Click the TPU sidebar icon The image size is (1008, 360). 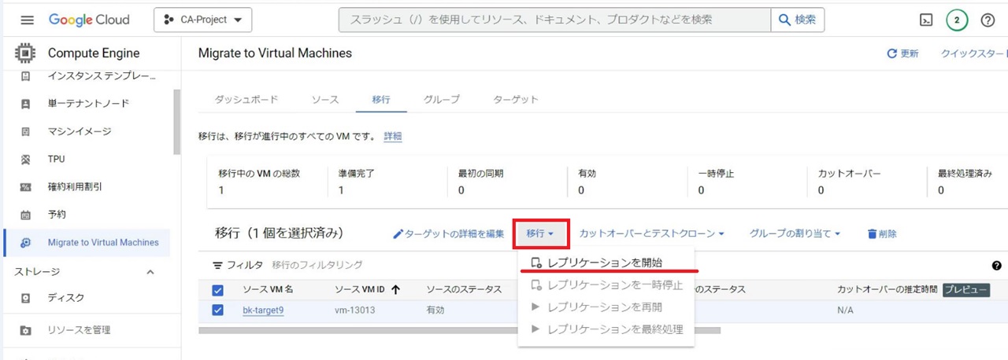(x=25, y=160)
